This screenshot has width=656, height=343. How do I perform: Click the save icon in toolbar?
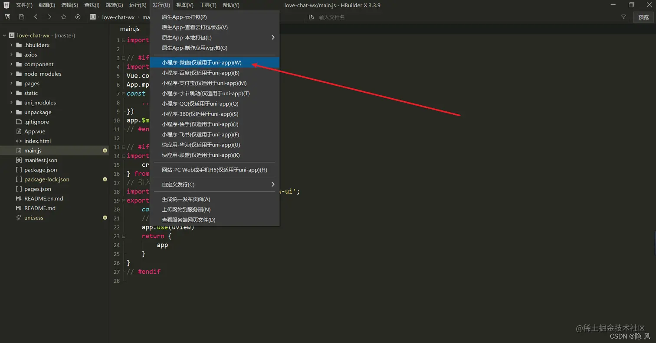pos(22,17)
